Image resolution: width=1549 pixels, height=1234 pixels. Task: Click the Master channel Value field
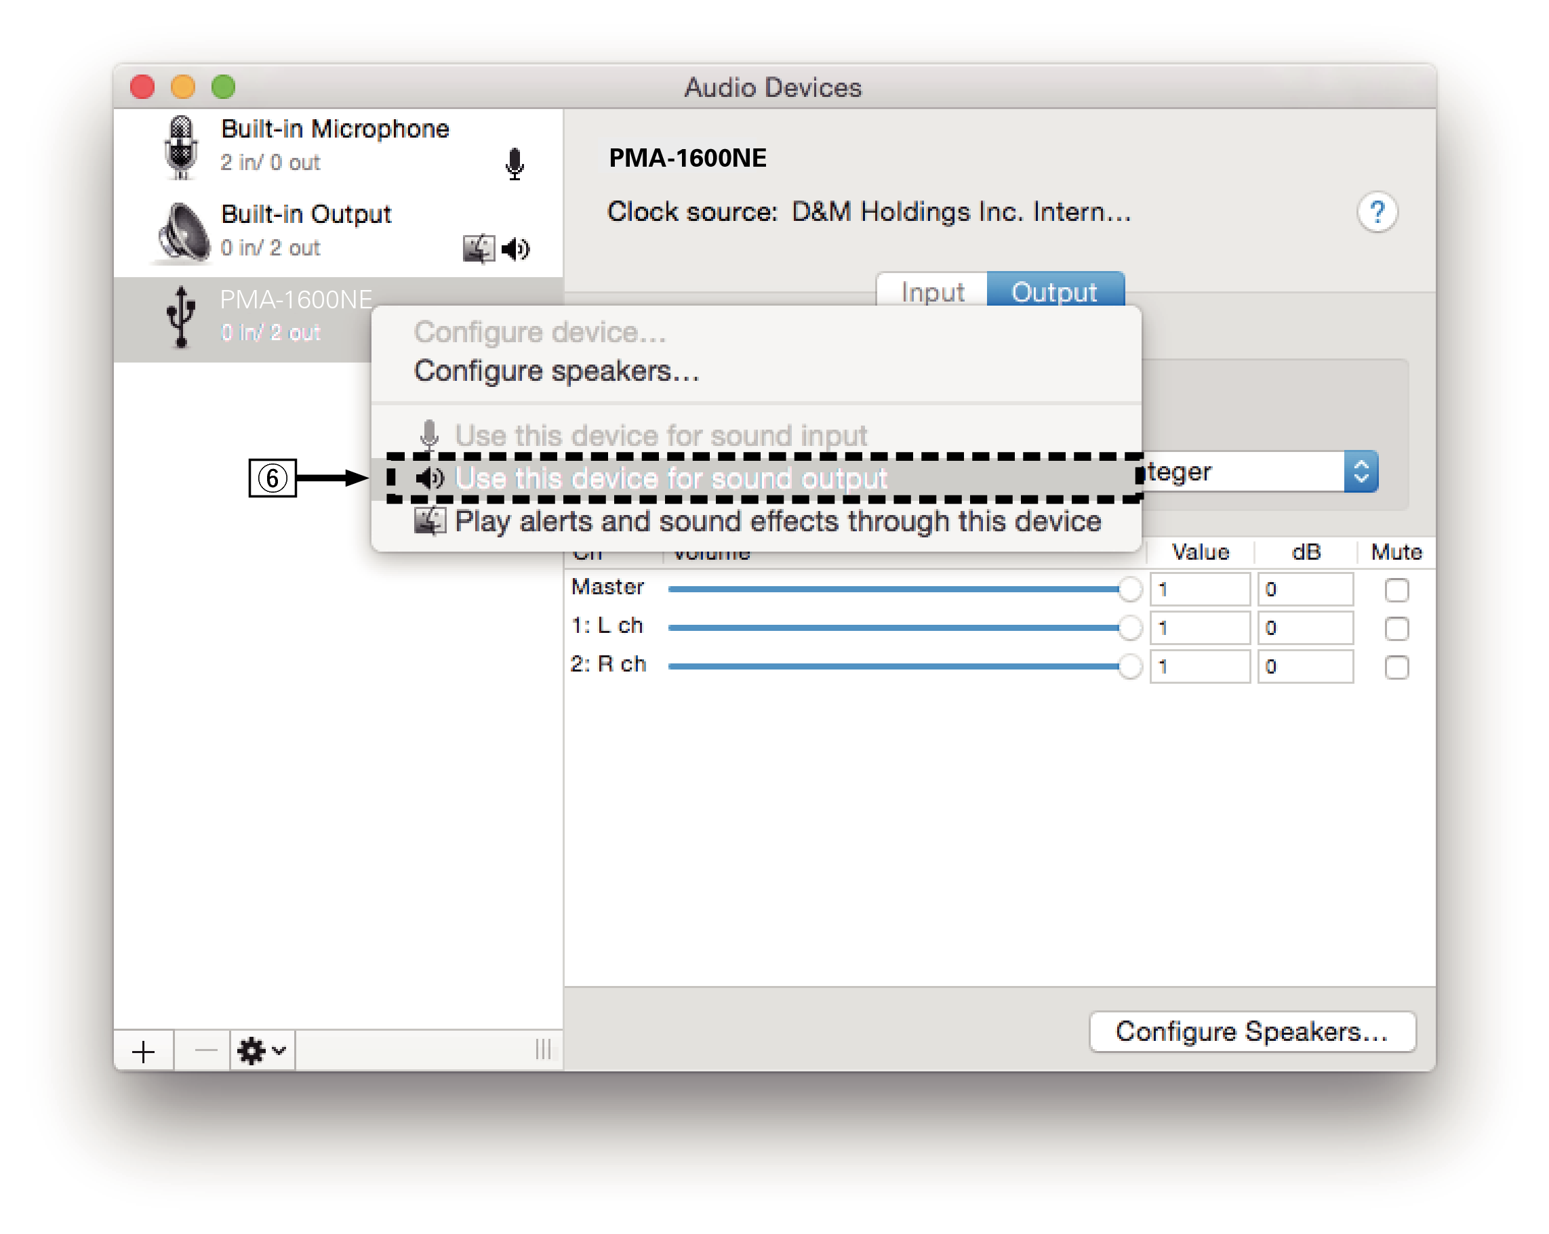(1199, 589)
